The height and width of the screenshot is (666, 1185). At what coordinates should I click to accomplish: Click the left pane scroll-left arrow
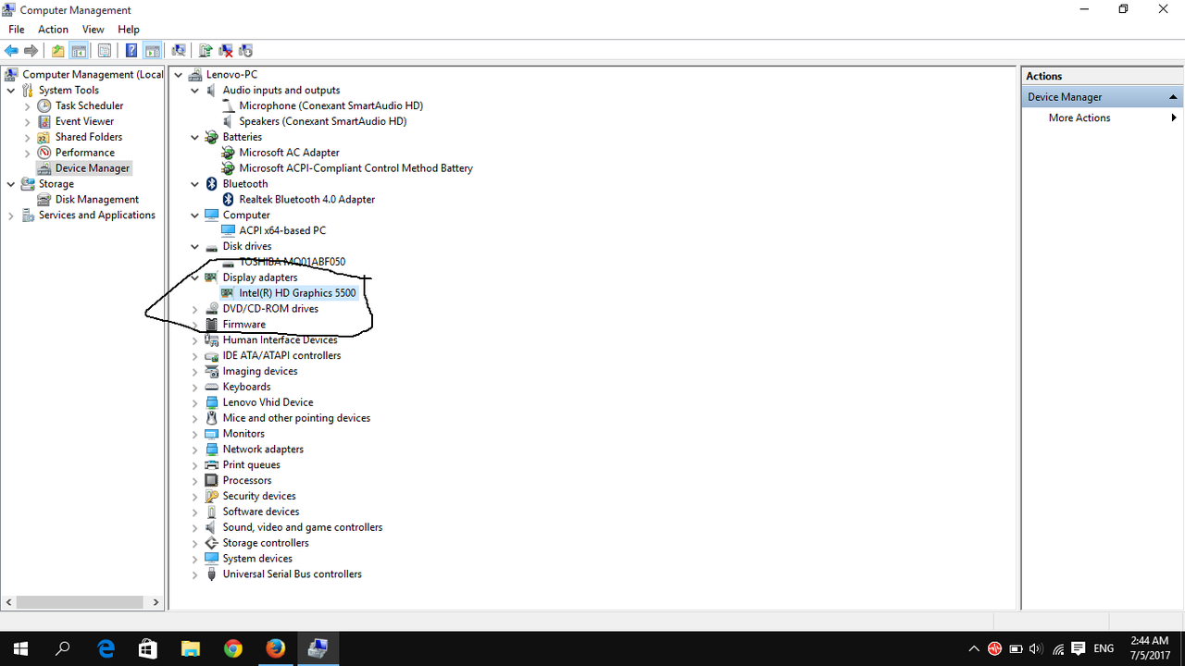tap(9, 602)
